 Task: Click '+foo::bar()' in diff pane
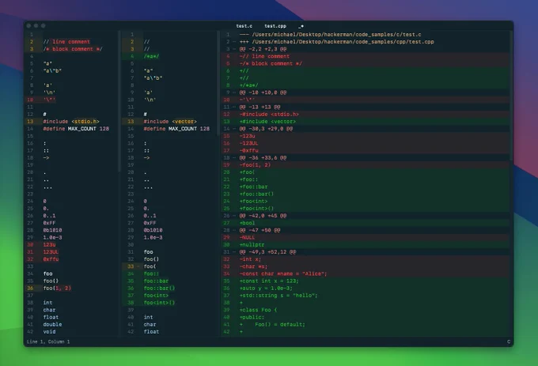[x=256, y=194]
